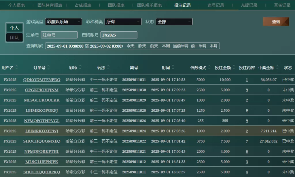
Task: Open bet content link for issue 202509011030
Action: (247, 90)
